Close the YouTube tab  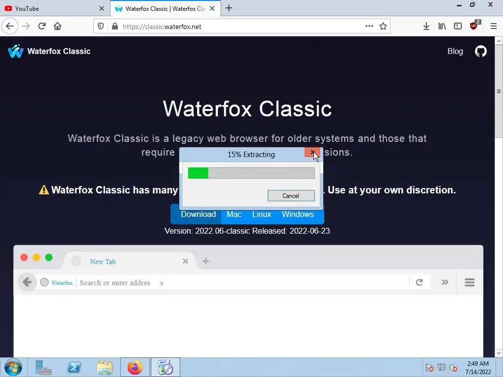[x=102, y=8]
